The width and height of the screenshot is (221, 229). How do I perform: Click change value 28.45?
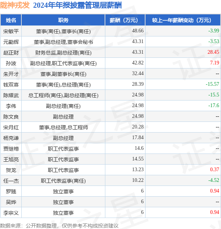click(213, 52)
